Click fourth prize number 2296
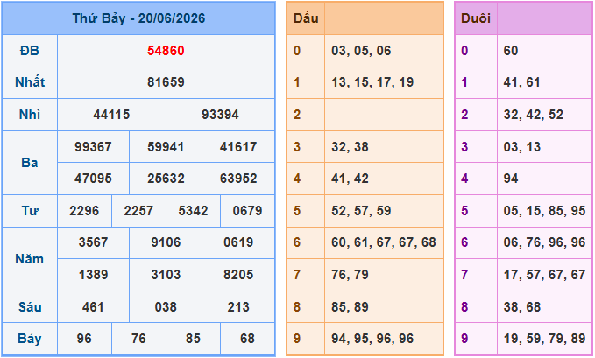Image resolution: width=595 pixels, height=358 pixels. 84,210
